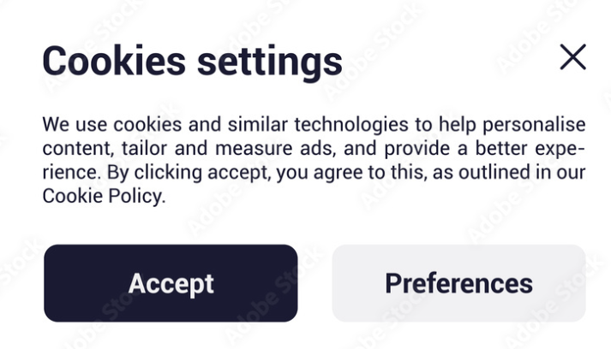
Task: Close the Cookies settings dialog
Action: [572, 57]
